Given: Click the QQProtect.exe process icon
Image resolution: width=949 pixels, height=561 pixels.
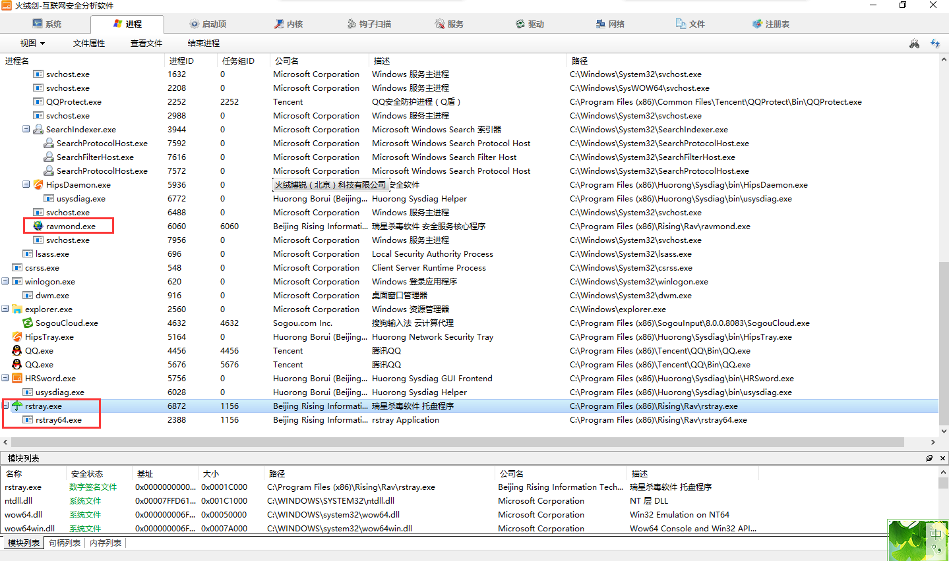Looking at the screenshot, I should 38,102.
